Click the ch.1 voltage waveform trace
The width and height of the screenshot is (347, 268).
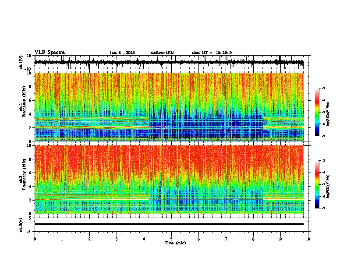[x=169, y=62]
